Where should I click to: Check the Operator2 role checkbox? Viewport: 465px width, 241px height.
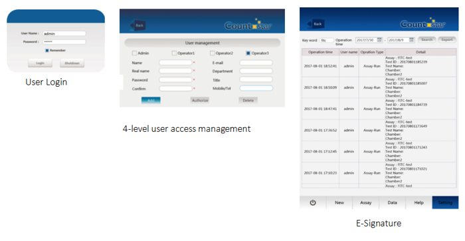[x=212, y=53]
